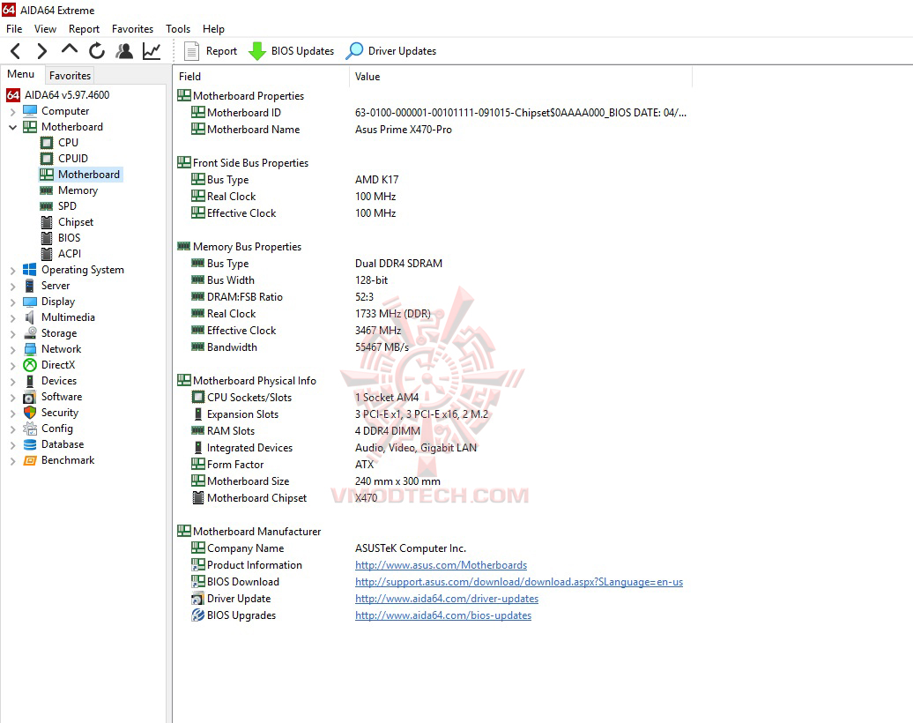Click the Config icon in the tree
Image resolution: width=913 pixels, height=723 pixels.
pyautogui.click(x=30, y=429)
